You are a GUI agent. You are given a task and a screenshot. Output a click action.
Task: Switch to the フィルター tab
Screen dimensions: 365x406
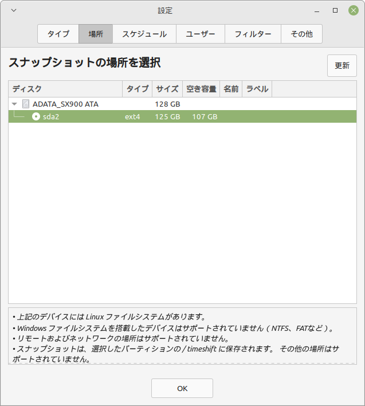[253, 34]
